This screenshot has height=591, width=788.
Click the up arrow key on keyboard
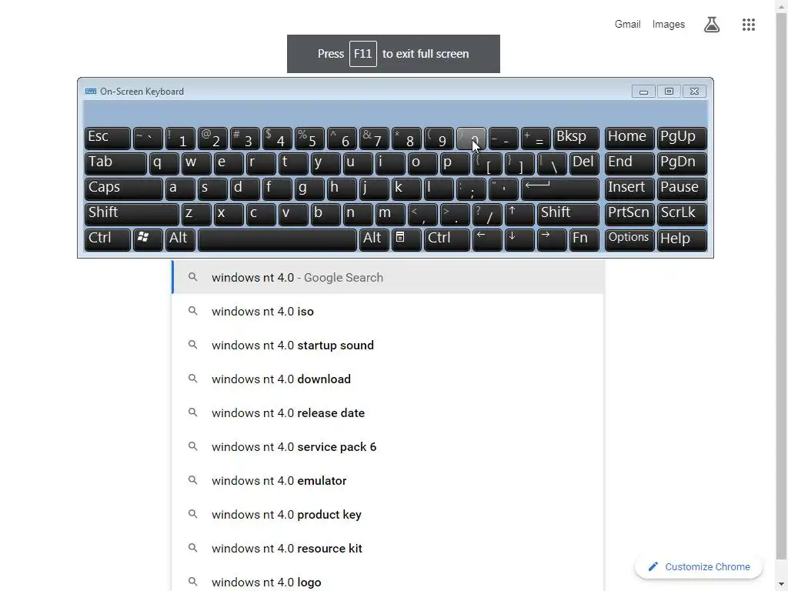(519, 214)
